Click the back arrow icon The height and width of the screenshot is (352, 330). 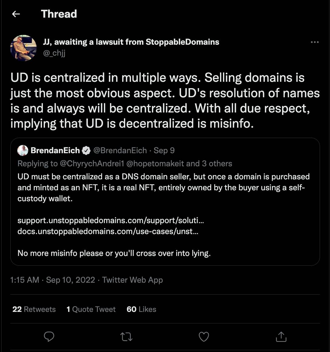pyautogui.click(x=16, y=14)
